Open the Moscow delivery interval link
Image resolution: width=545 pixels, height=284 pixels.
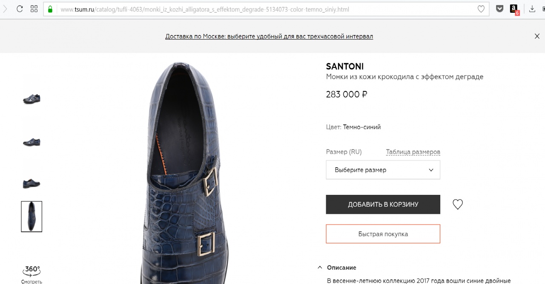tap(269, 37)
